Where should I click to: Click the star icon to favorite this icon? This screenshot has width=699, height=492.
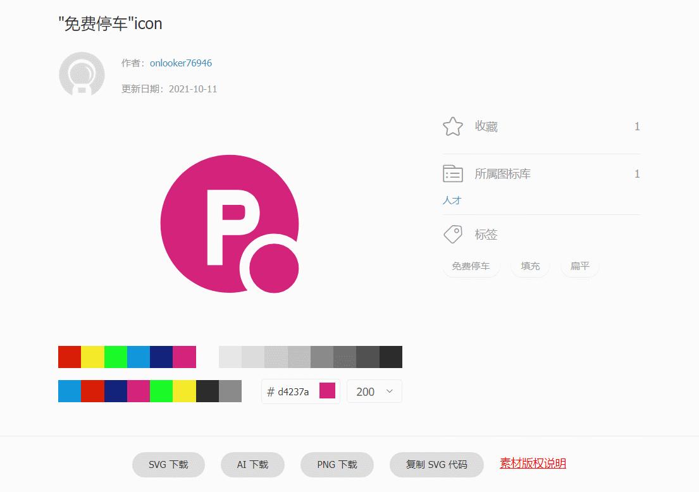[x=452, y=126]
